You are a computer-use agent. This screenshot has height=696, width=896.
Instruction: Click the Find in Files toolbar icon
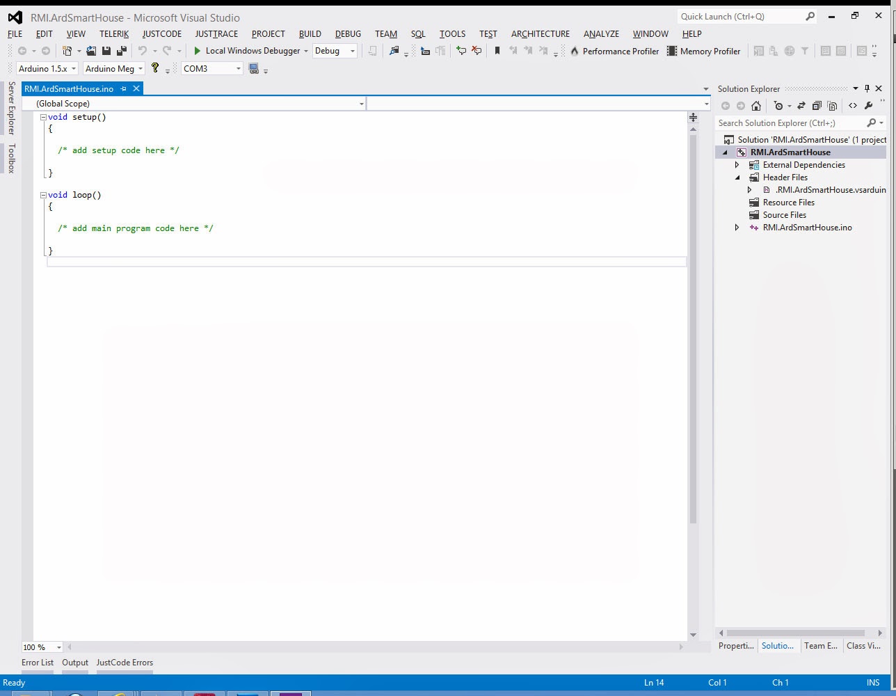(394, 51)
